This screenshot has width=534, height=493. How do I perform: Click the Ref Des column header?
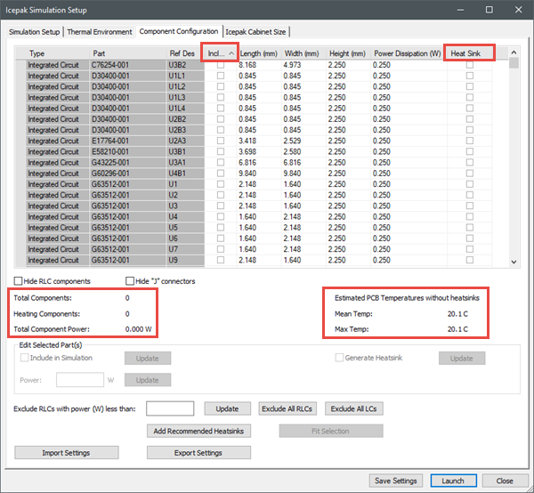pyautogui.click(x=185, y=53)
